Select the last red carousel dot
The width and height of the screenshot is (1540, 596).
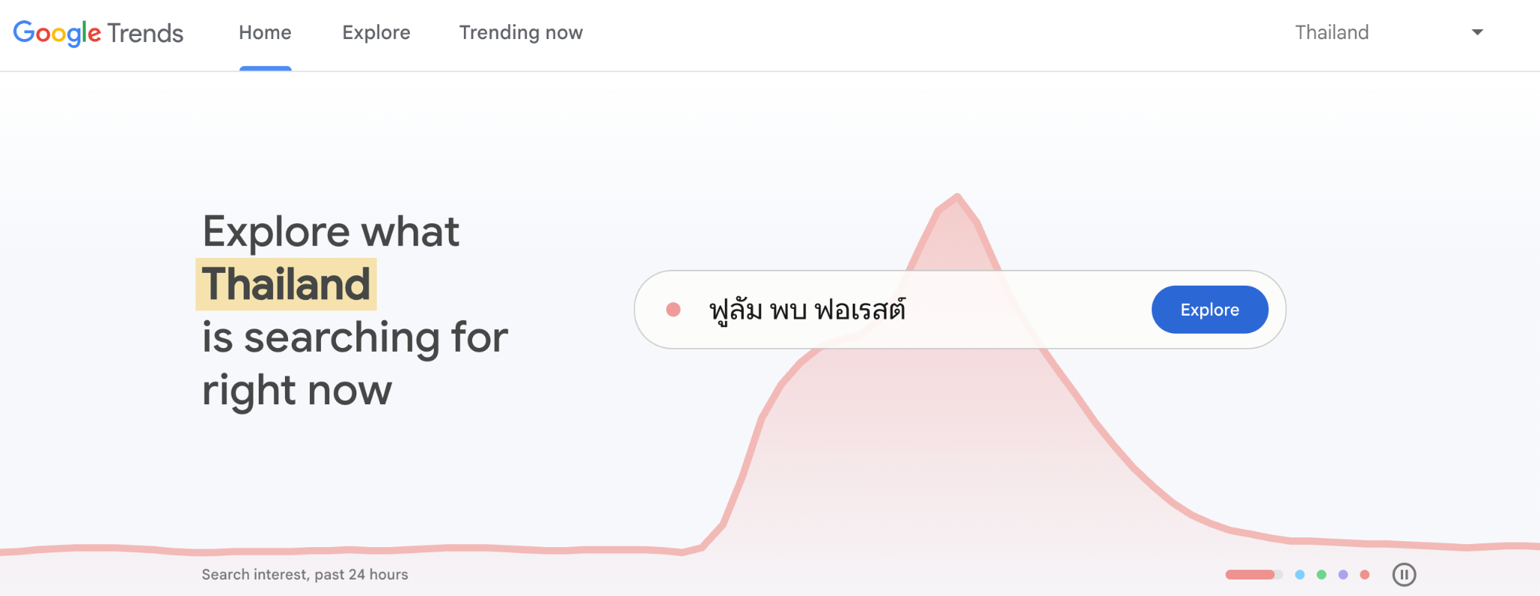(1364, 574)
